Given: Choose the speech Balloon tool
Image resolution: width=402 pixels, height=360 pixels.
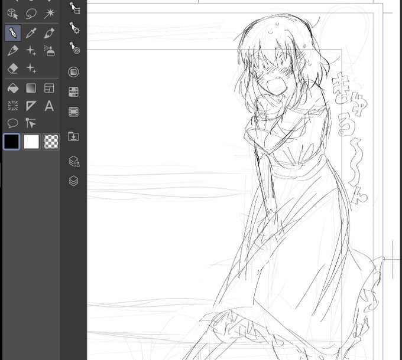Looking at the screenshot, I should (x=12, y=123).
